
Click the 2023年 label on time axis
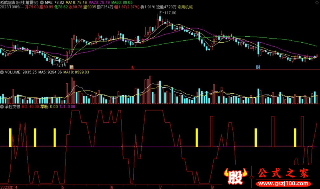click(6, 187)
